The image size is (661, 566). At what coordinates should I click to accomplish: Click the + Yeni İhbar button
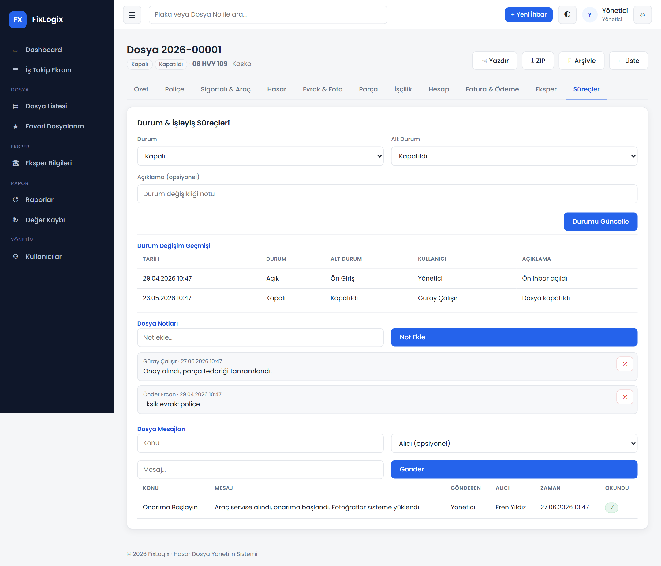pyautogui.click(x=528, y=15)
